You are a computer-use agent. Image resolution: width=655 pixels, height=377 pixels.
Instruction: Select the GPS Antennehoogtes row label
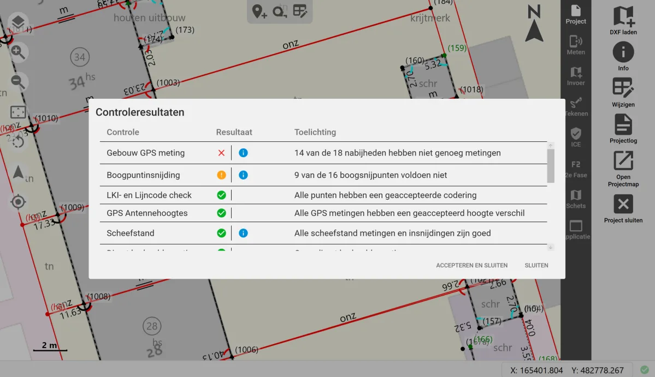tap(147, 213)
